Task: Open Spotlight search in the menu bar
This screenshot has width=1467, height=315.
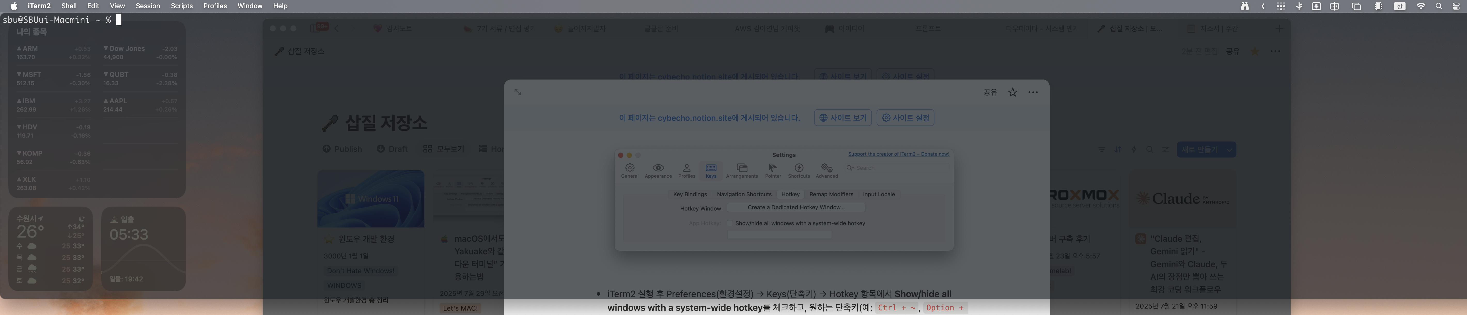Action: [x=1439, y=6]
